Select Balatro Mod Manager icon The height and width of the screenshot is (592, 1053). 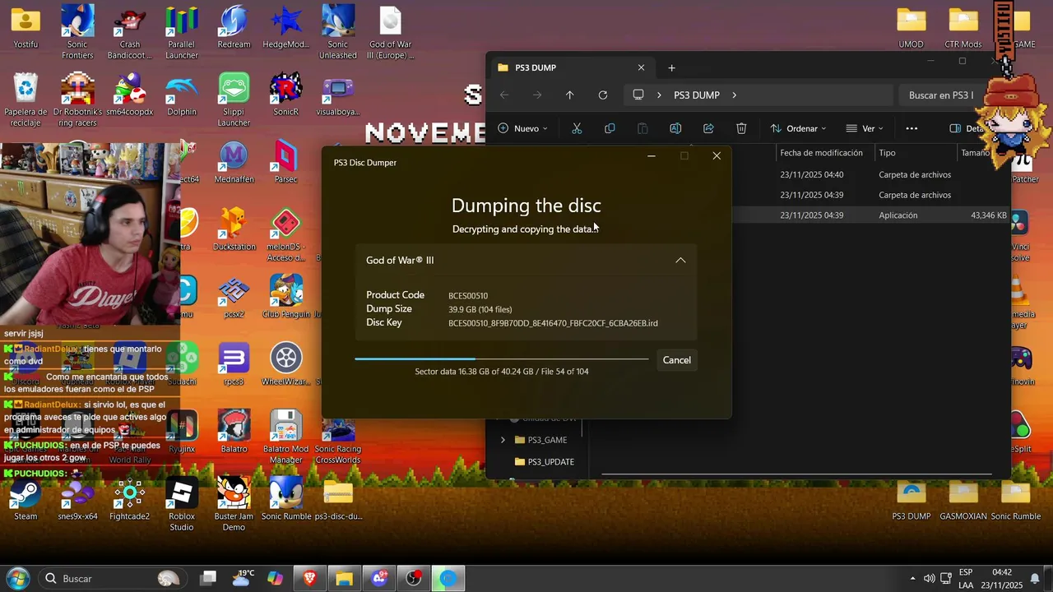[285, 437]
